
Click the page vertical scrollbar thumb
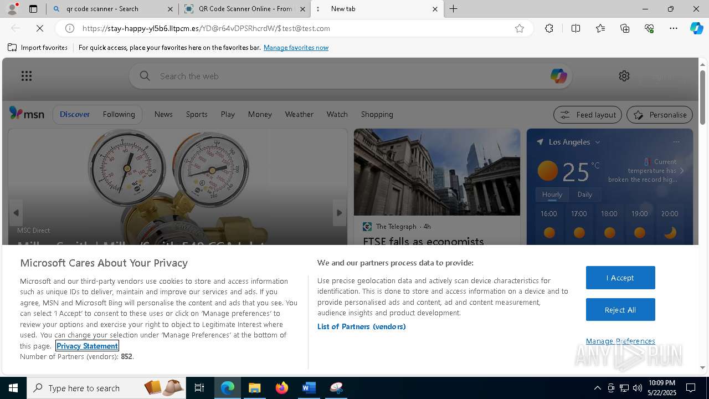(702, 98)
